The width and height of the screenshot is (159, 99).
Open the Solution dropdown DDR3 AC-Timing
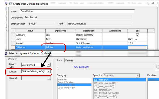click(x=49, y=71)
